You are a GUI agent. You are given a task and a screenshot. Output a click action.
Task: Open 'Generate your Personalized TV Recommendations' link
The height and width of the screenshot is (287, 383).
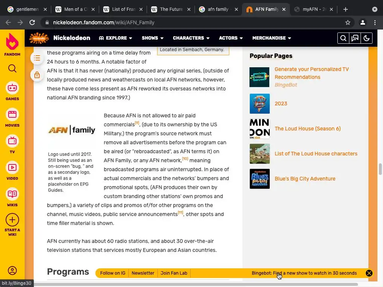coord(312,73)
